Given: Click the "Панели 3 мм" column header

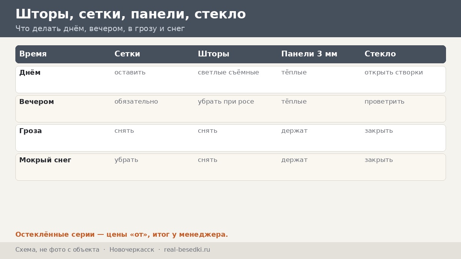Looking at the screenshot, I should click(309, 54).
